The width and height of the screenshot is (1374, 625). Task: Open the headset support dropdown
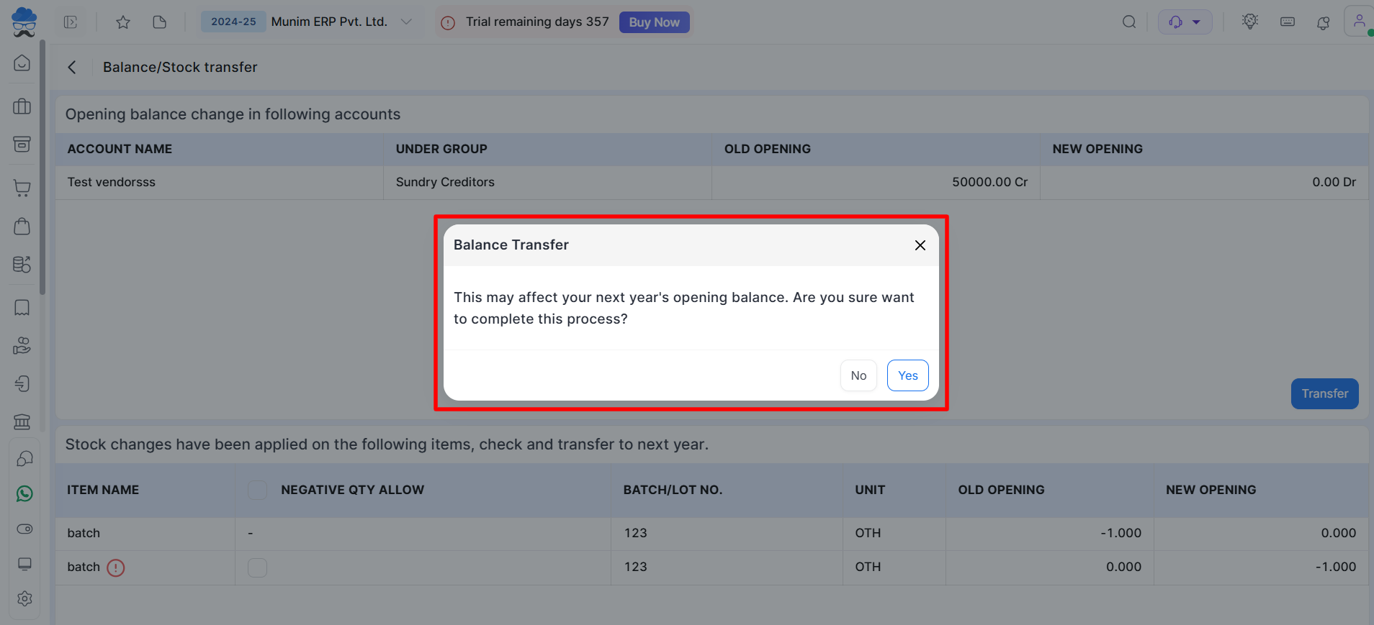pyautogui.click(x=1185, y=22)
